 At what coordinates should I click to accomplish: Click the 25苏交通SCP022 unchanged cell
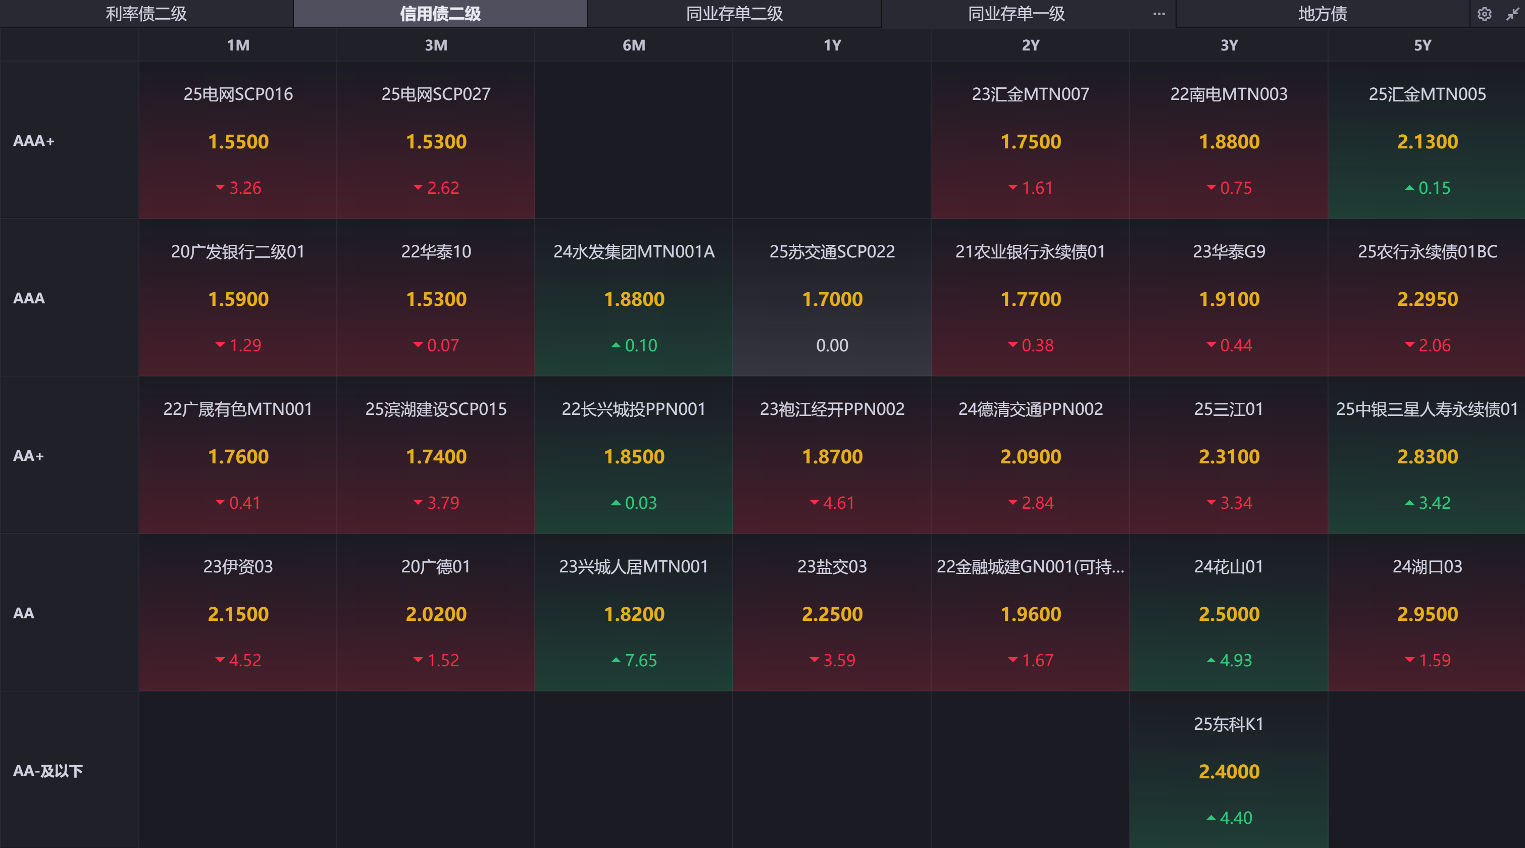832,298
